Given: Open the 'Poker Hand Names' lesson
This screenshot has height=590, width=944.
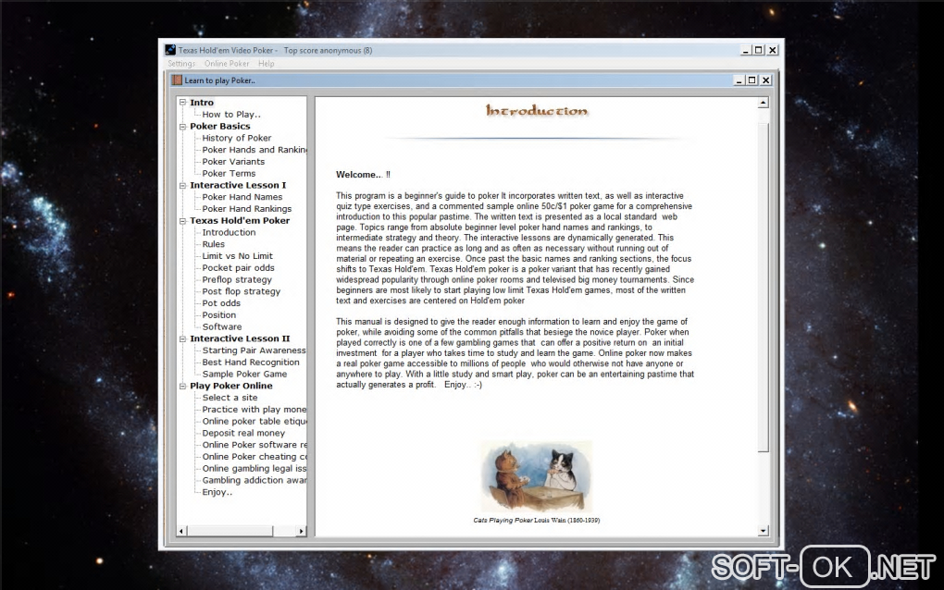Looking at the screenshot, I should [242, 197].
